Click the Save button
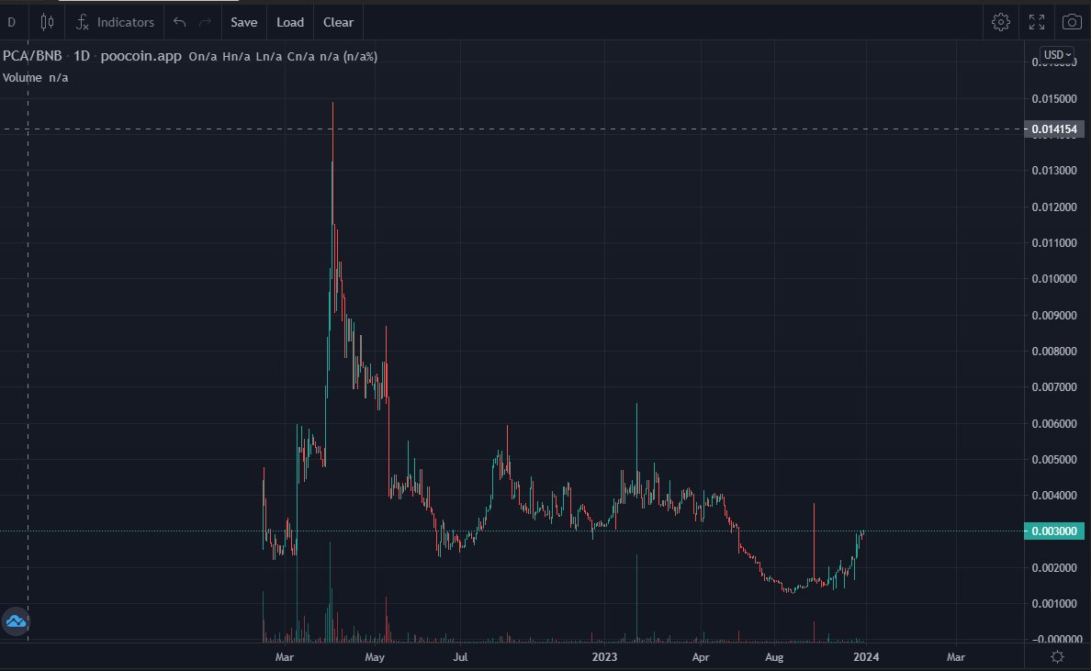This screenshot has height=671, width=1091. click(243, 21)
